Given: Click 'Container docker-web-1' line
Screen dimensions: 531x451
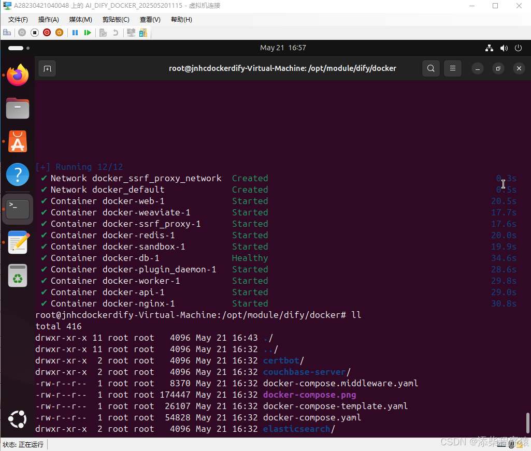Looking at the screenshot, I should click(107, 201).
